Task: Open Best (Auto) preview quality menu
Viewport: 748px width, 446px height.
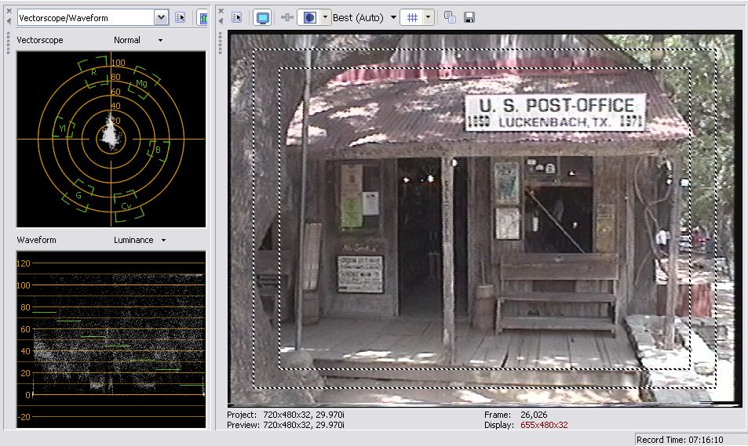Action: pyautogui.click(x=364, y=18)
